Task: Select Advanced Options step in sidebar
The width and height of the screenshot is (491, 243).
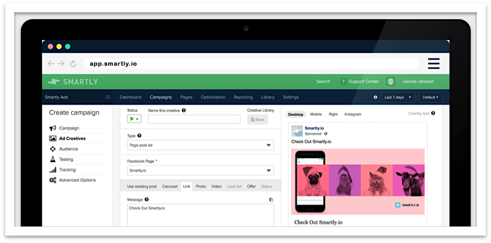Action: pyautogui.click(x=76, y=180)
